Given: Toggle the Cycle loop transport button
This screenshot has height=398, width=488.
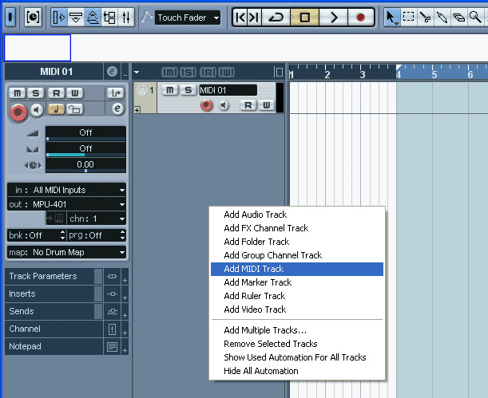Looking at the screenshot, I should (276, 18).
